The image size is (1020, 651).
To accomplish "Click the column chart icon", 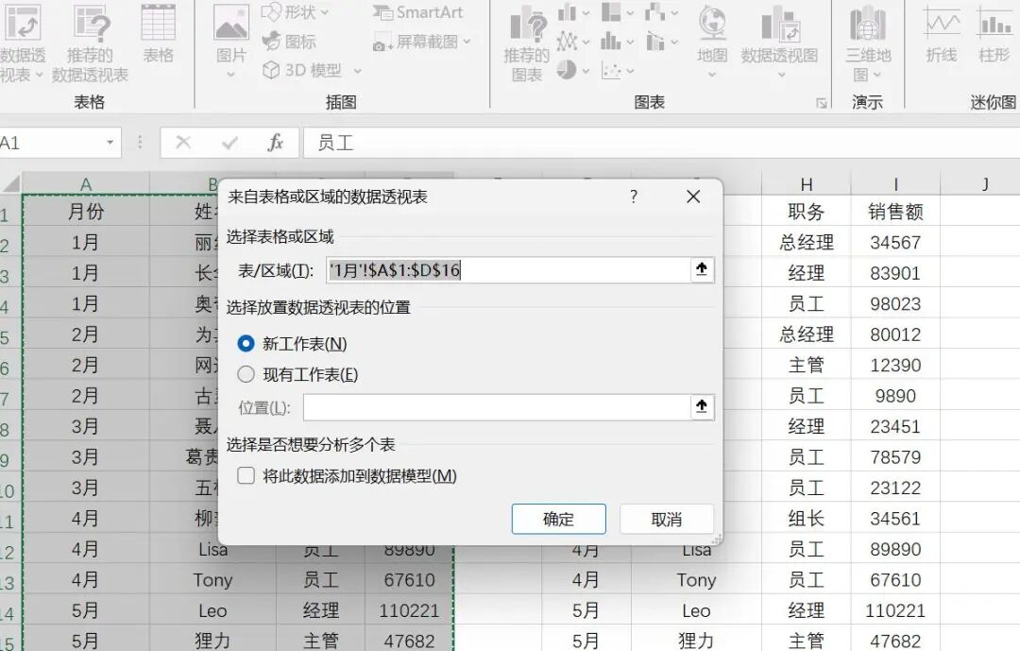I will click(568, 12).
